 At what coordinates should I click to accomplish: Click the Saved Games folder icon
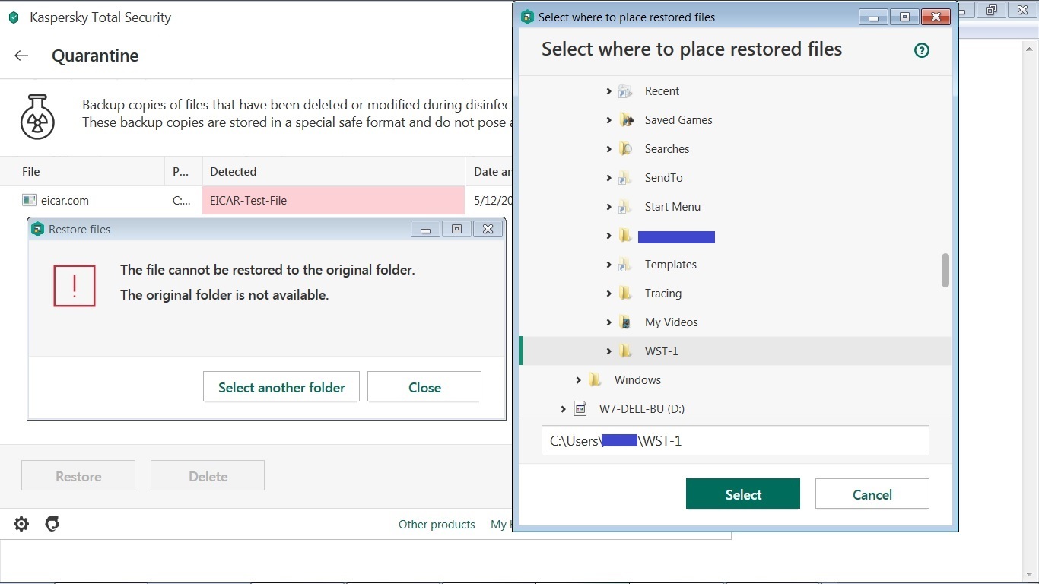625,120
